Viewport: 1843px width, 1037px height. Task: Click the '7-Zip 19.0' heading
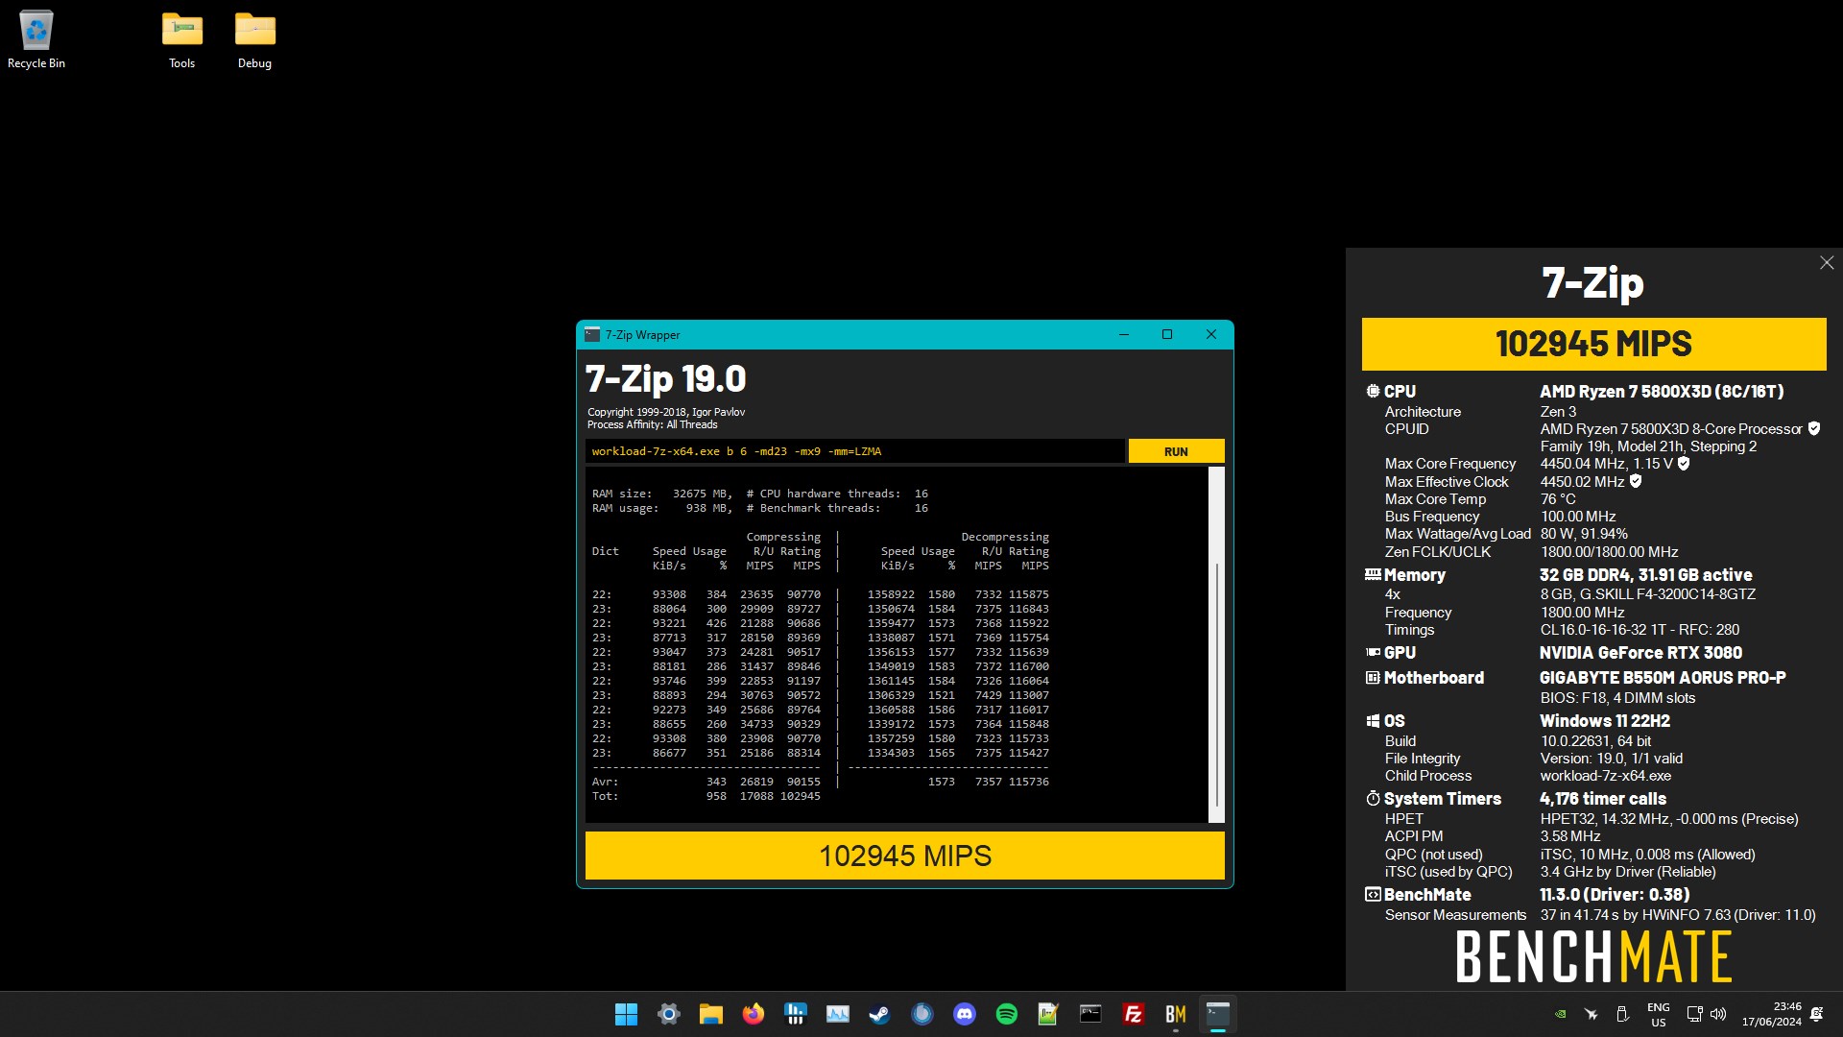[665, 378]
